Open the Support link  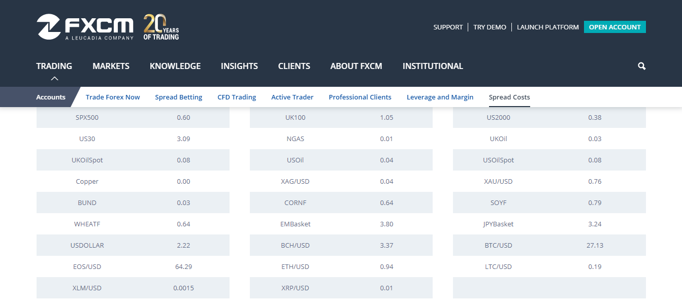(x=448, y=27)
